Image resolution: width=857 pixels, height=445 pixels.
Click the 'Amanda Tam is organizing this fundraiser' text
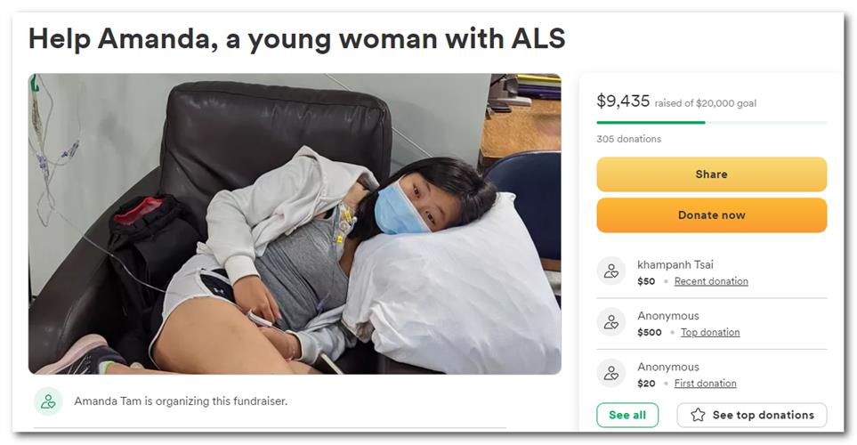click(x=181, y=401)
